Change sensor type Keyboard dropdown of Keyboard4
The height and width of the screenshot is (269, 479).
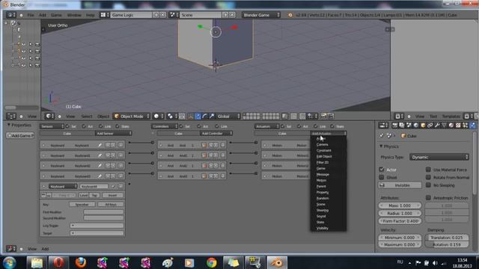coord(63,186)
